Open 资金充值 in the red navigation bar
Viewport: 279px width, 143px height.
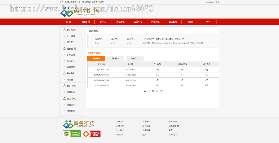[155, 22]
